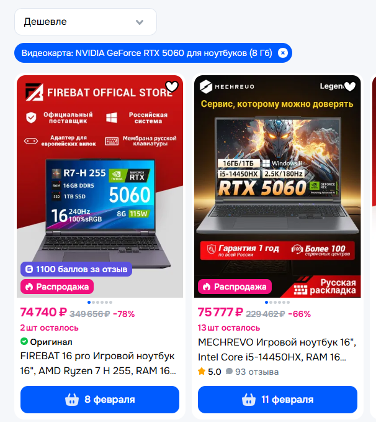Viewport: 376px width, 422px height.
Task: Click the basket icon on the 11 февраля button
Action: 249,400
